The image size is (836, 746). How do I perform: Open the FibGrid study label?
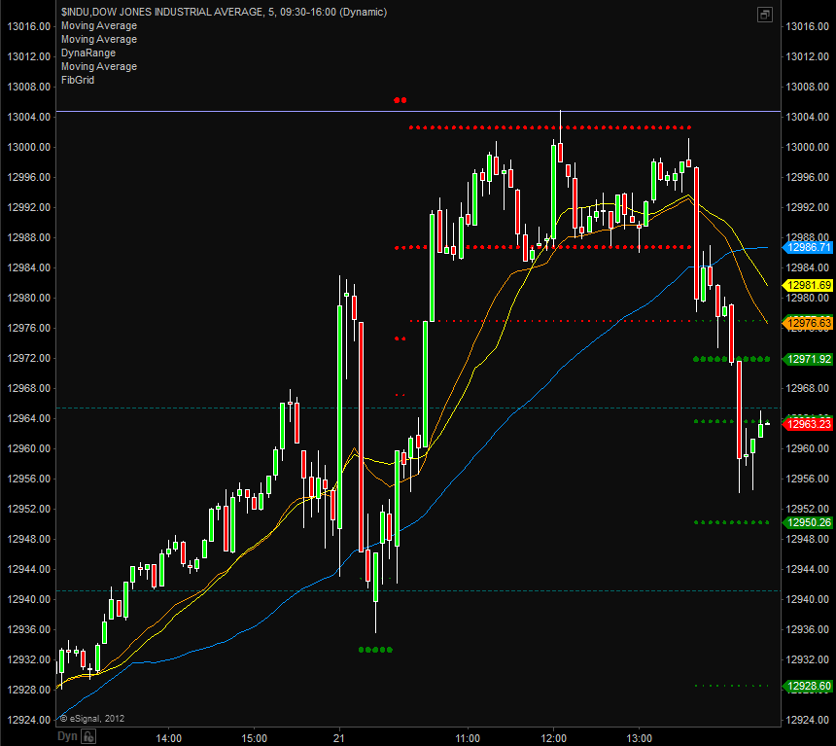coord(77,80)
